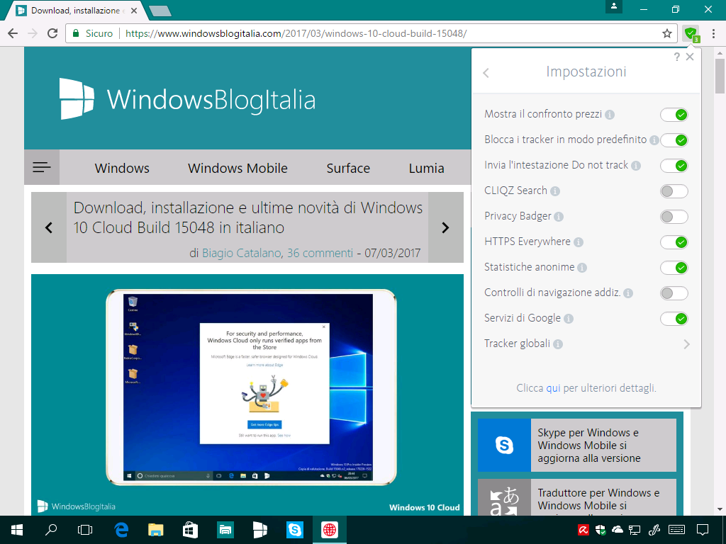Click info icon next to Privacy Badger
Image resolution: width=726 pixels, height=544 pixels.
[x=559, y=217]
